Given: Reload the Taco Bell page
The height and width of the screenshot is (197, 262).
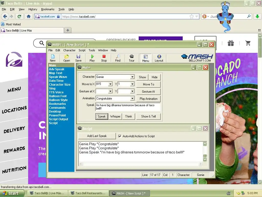Looking at the screenshot, I should [19, 16].
